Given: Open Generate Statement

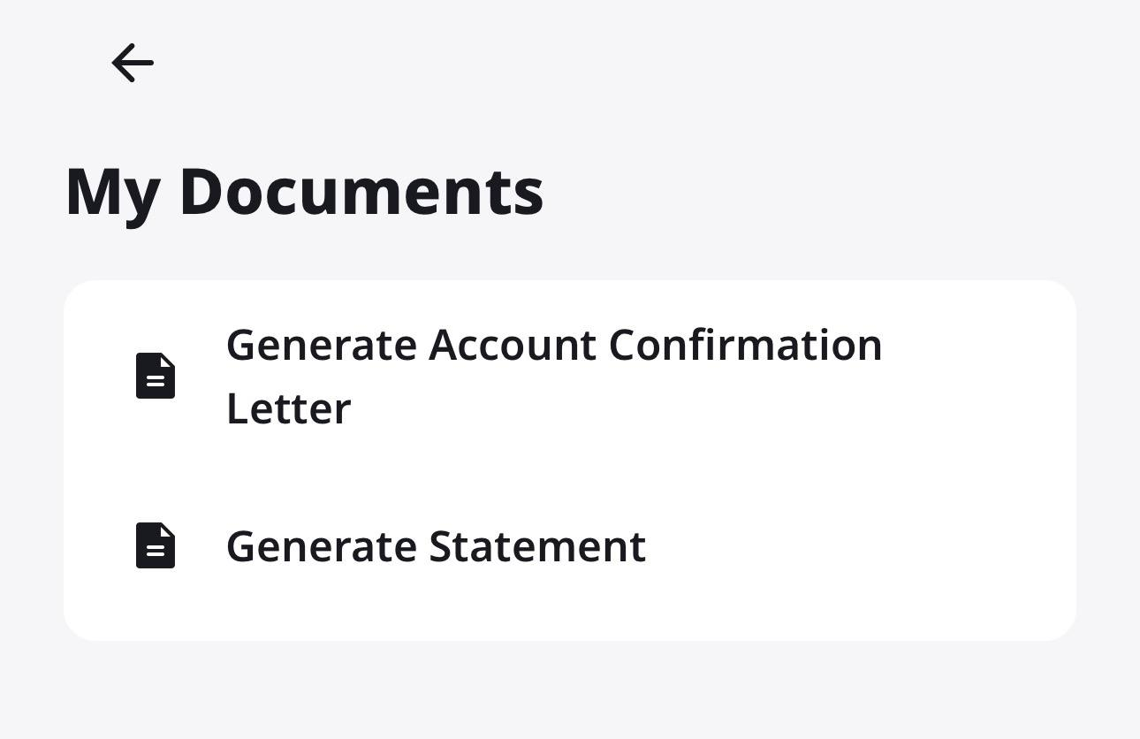Looking at the screenshot, I should coord(436,546).
